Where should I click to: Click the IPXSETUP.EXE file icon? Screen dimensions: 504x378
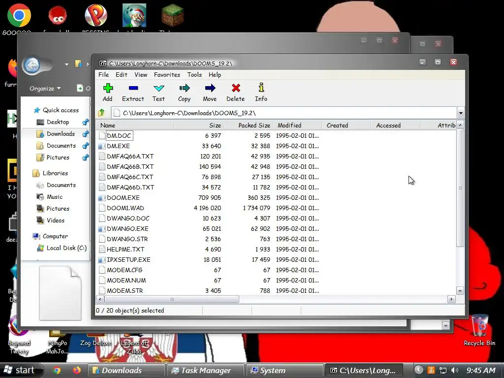[101, 260]
